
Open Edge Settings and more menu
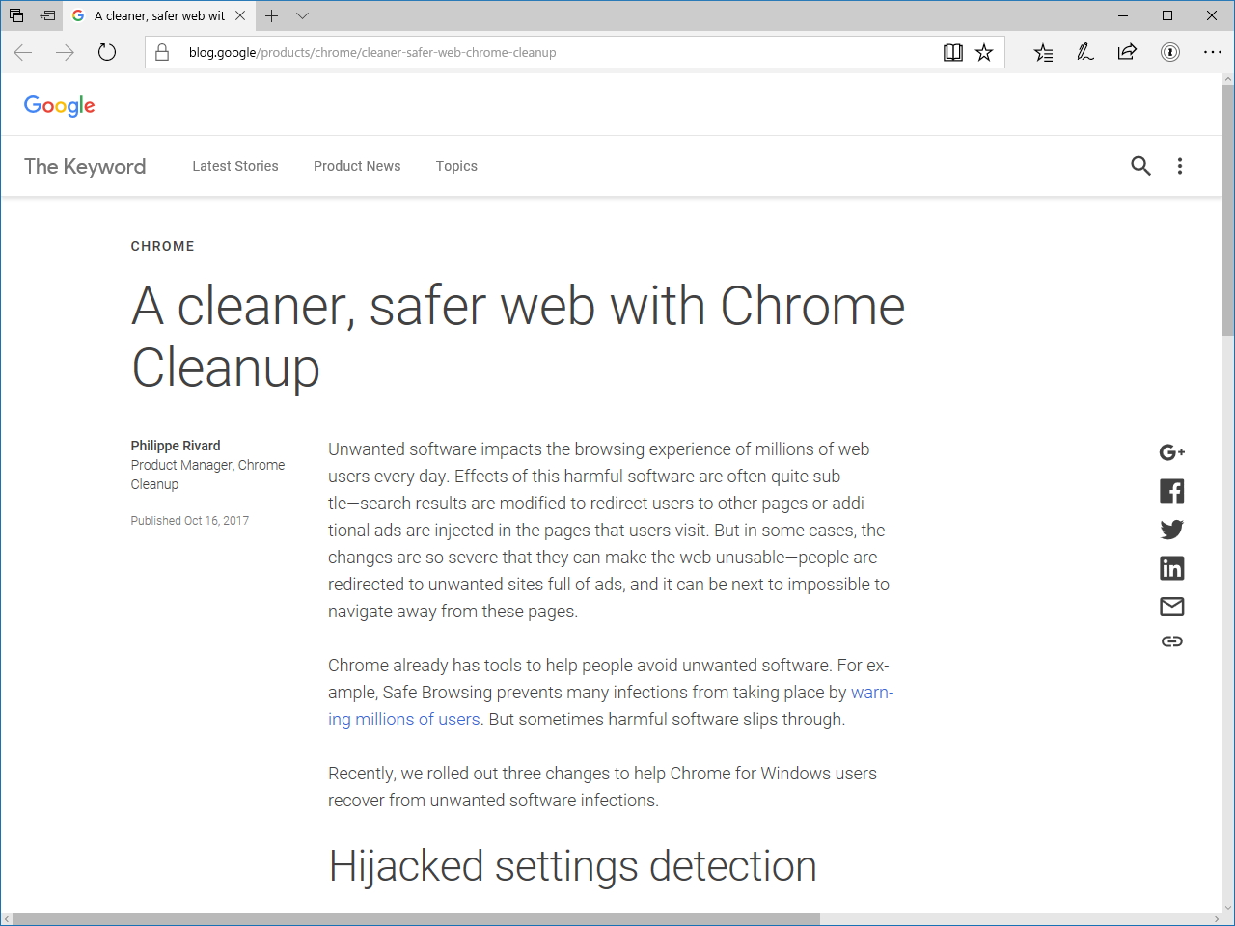point(1212,53)
